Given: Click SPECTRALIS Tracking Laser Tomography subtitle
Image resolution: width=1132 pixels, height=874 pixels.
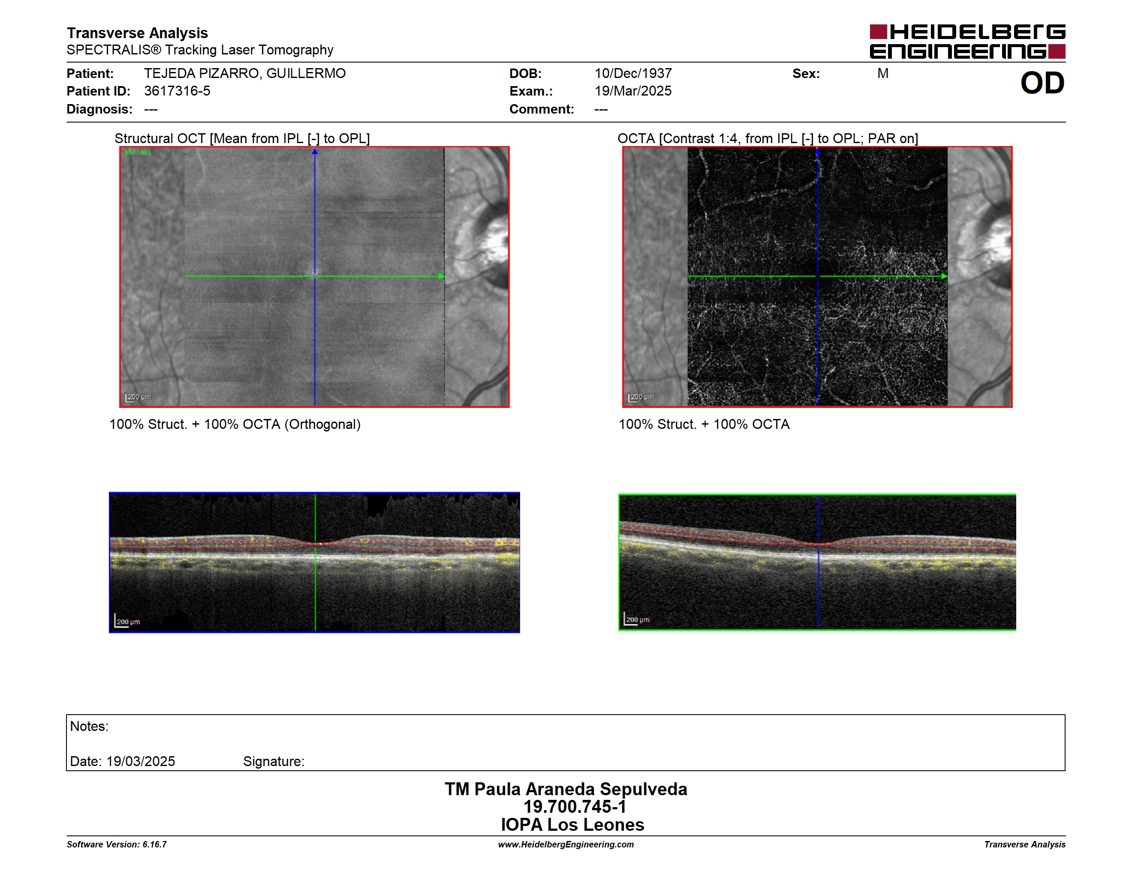Looking at the screenshot, I should 200,50.
